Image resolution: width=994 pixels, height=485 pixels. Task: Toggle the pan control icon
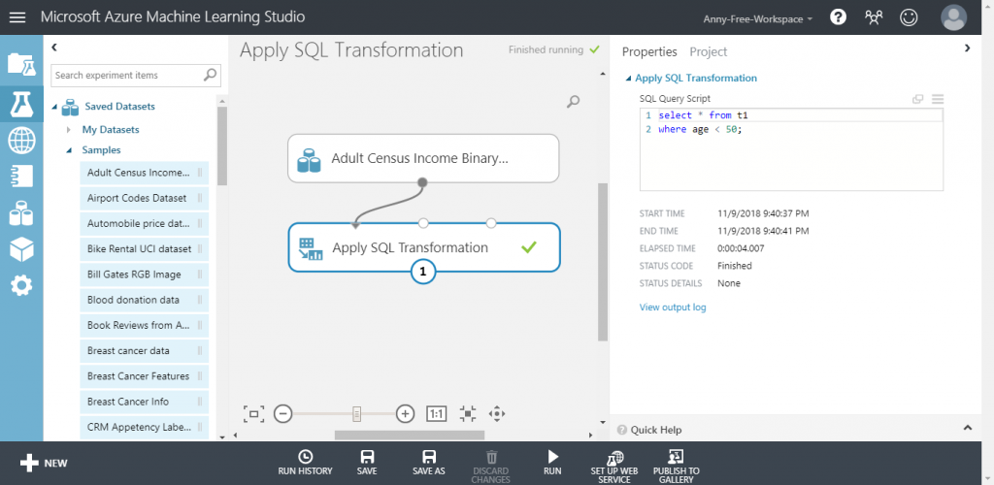[x=497, y=414]
